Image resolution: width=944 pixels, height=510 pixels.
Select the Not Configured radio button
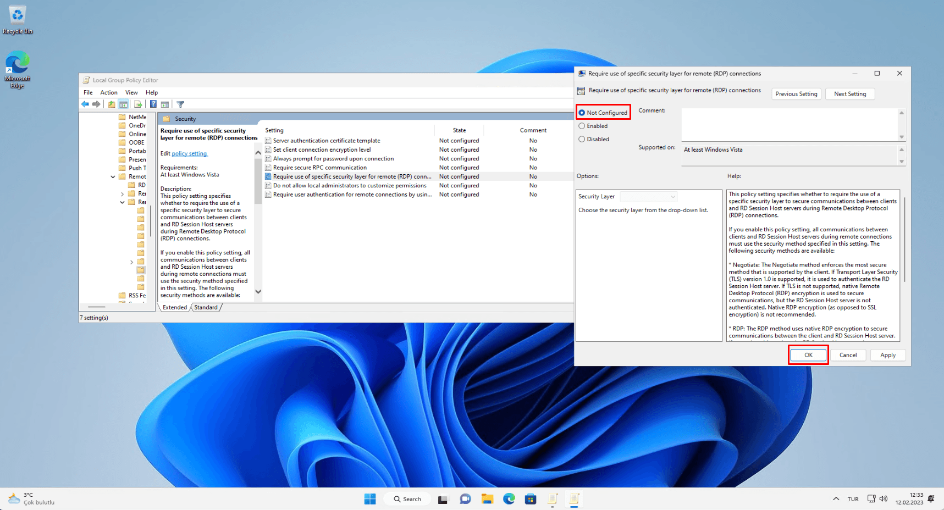click(x=582, y=113)
